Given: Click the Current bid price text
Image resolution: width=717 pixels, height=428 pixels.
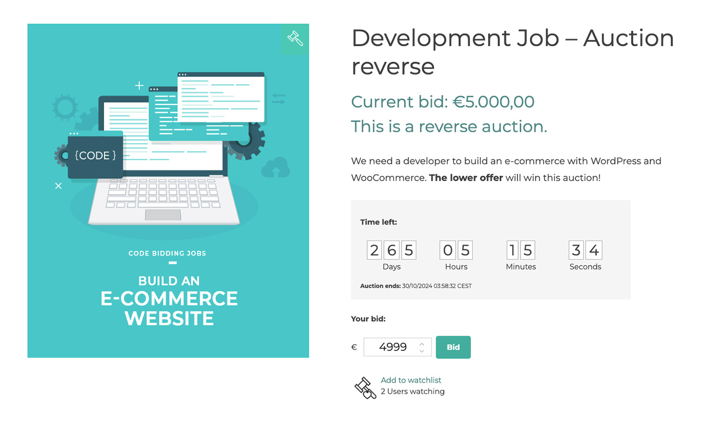Looking at the screenshot, I should click(442, 102).
